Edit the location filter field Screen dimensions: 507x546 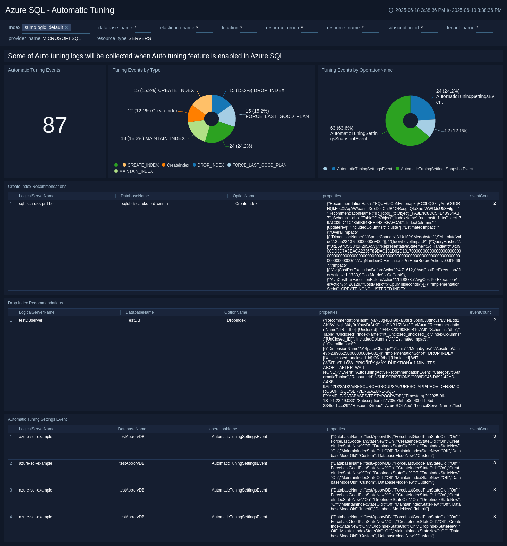point(248,28)
